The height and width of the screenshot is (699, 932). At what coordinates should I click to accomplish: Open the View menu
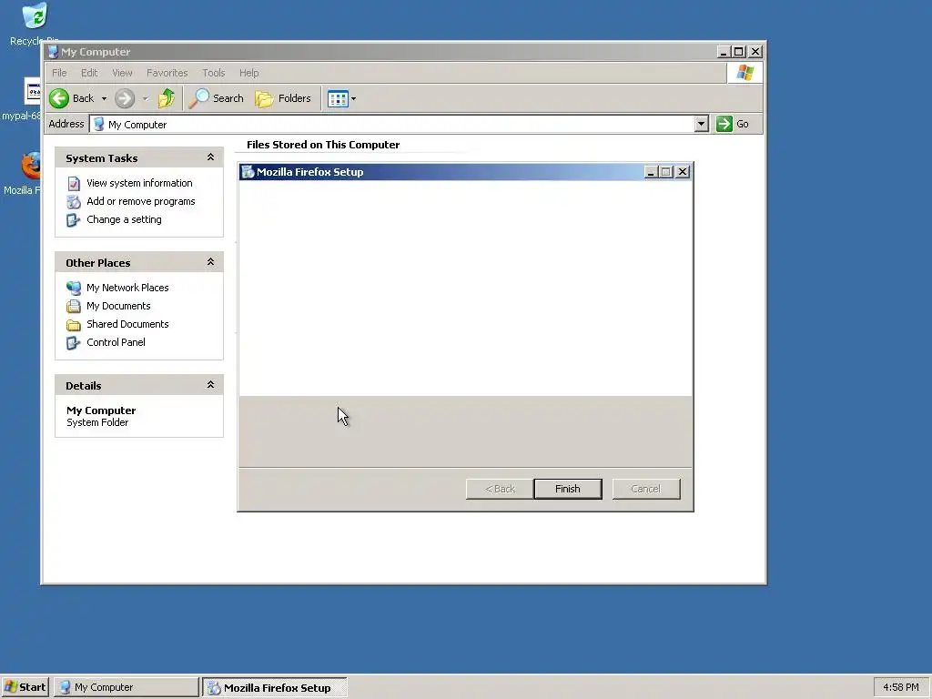pyautogui.click(x=122, y=73)
